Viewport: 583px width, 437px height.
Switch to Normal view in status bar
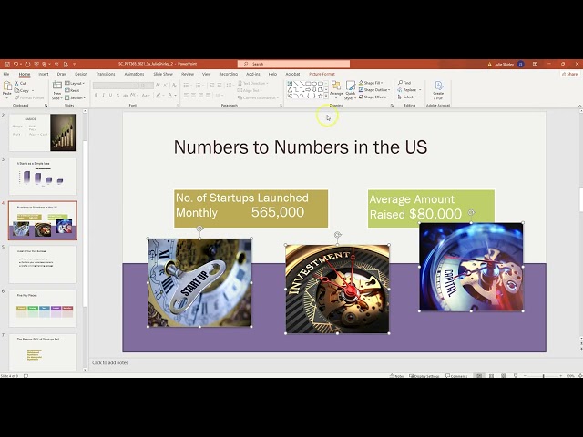point(479,376)
